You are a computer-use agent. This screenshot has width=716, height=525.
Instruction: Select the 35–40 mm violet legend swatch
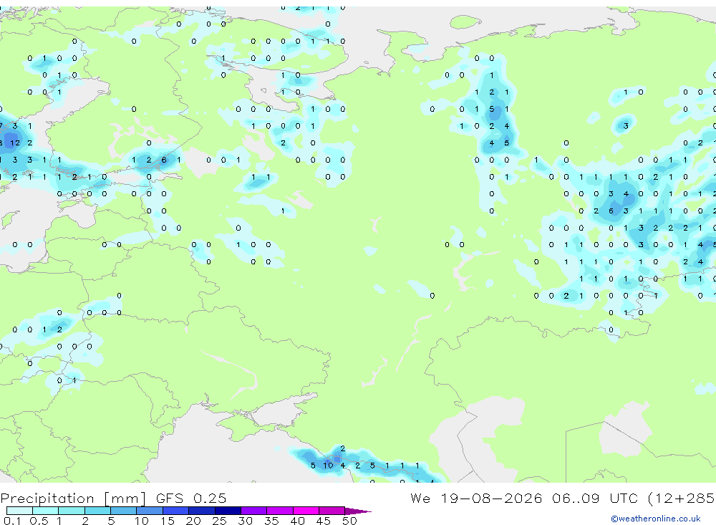coord(280,511)
